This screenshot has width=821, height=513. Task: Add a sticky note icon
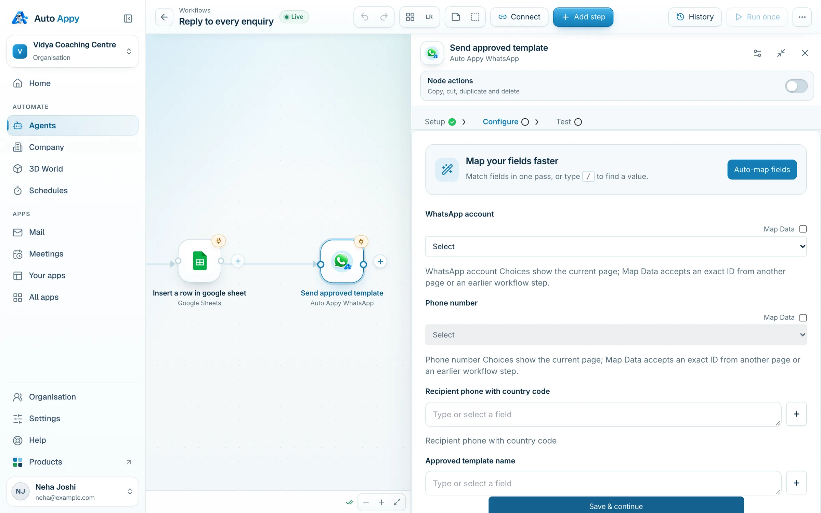456,17
